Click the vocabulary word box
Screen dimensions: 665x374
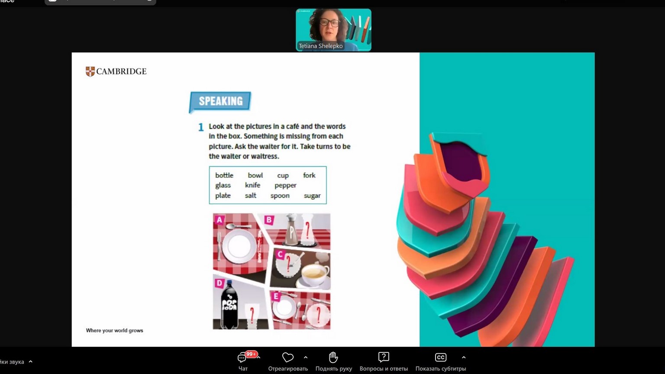click(x=268, y=185)
